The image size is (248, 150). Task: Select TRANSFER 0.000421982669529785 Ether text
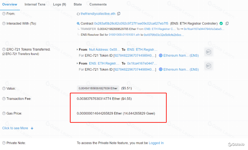(108, 29)
